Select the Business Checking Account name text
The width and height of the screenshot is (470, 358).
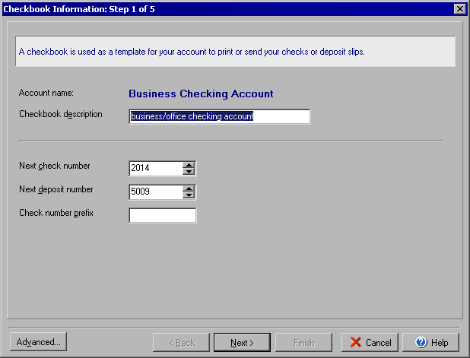point(201,93)
